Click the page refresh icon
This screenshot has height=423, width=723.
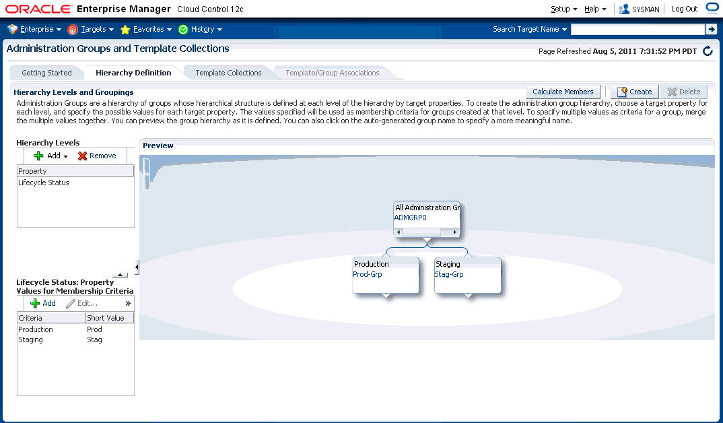708,51
